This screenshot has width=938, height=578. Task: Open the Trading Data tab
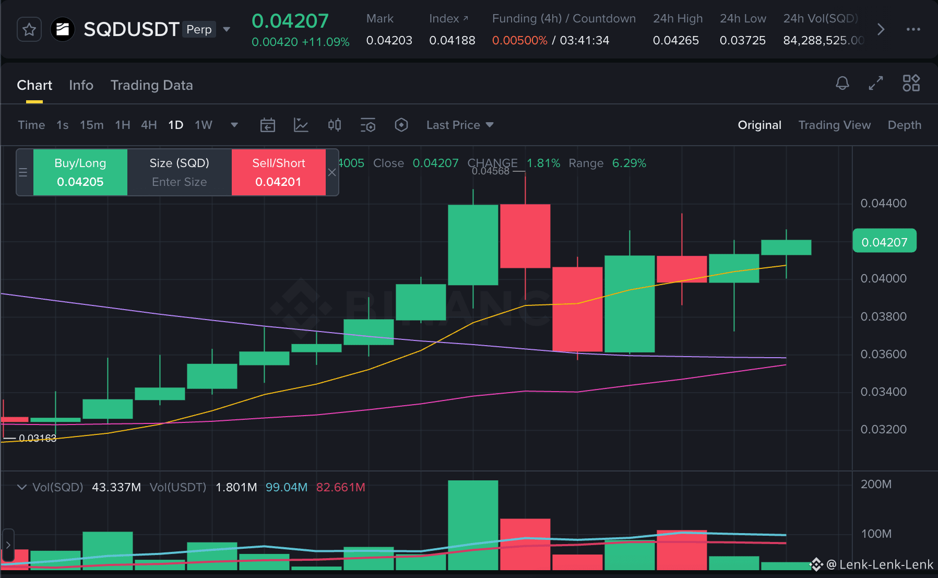tap(152, 85)
